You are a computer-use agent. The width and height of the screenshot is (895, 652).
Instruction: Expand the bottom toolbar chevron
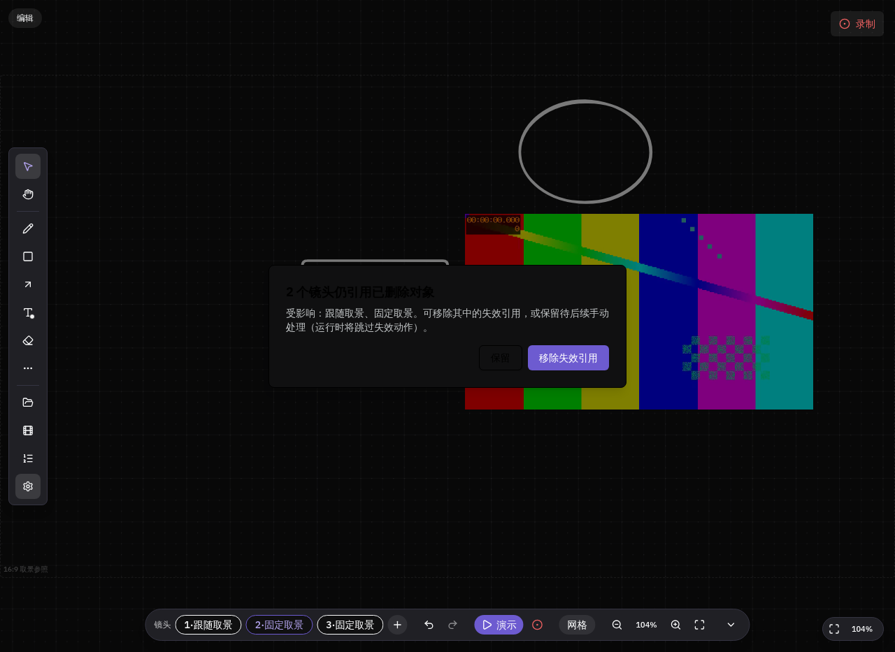(731, 625)
